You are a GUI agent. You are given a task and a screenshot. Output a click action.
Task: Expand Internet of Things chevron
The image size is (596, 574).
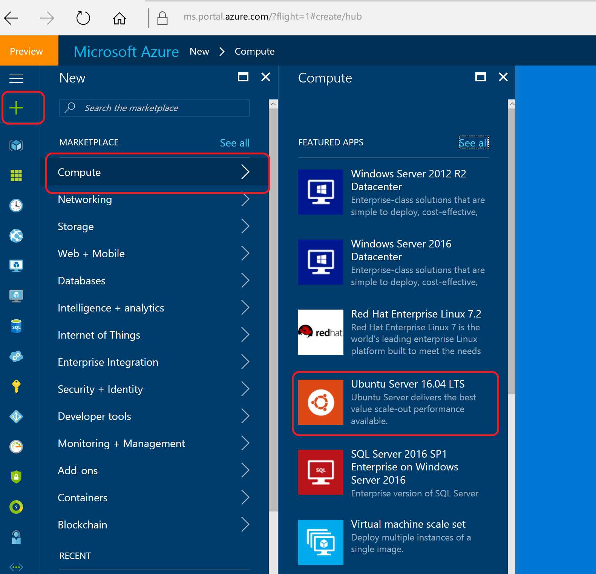[x=245, y=334]
